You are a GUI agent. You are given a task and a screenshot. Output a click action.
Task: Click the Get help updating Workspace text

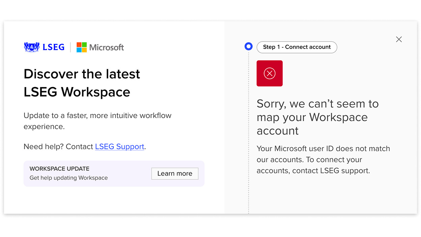(x=69, y=178)
